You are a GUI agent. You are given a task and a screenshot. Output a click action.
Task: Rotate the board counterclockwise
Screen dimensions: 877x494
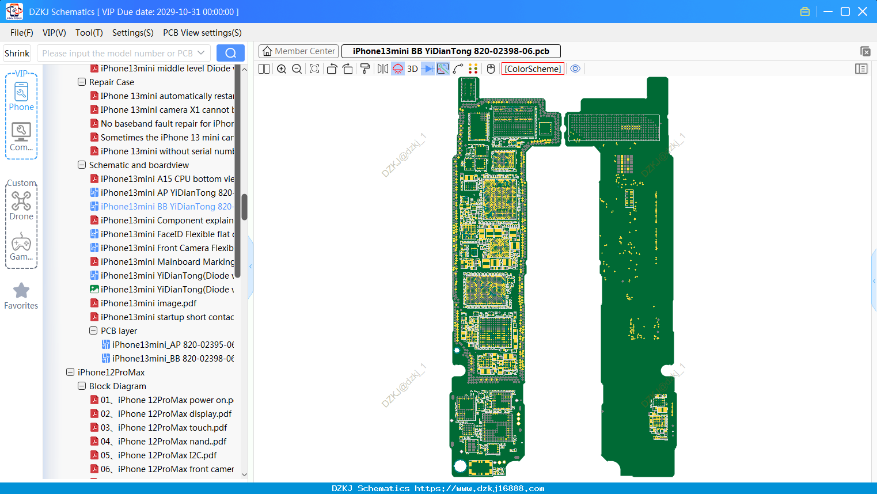332,69
